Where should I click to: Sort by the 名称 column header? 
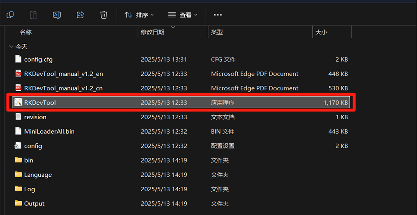[26, 32]
